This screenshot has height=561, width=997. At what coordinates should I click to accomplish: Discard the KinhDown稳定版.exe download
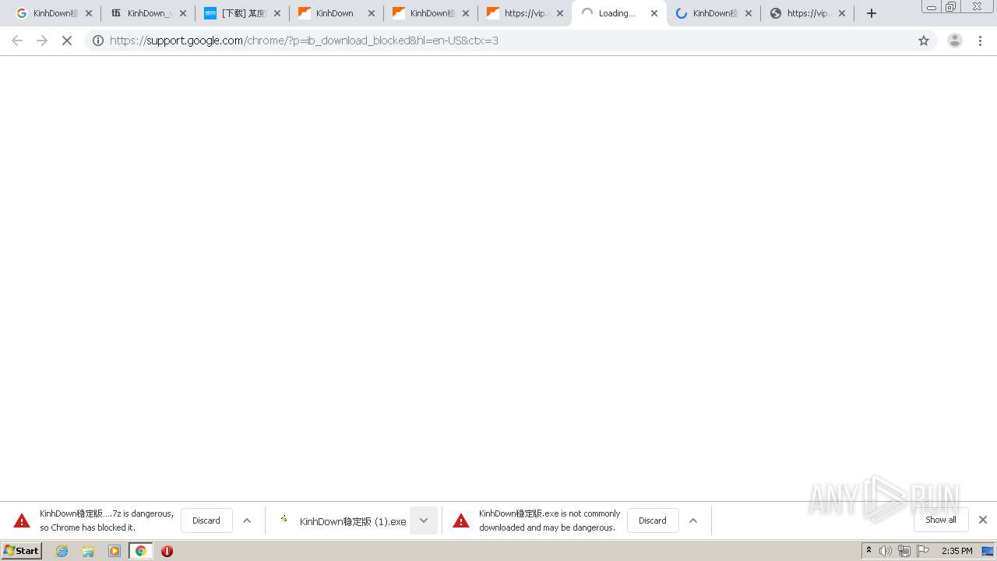653,520
